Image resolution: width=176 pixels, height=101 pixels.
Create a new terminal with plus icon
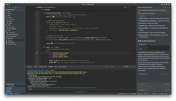(x=107, y=67)
